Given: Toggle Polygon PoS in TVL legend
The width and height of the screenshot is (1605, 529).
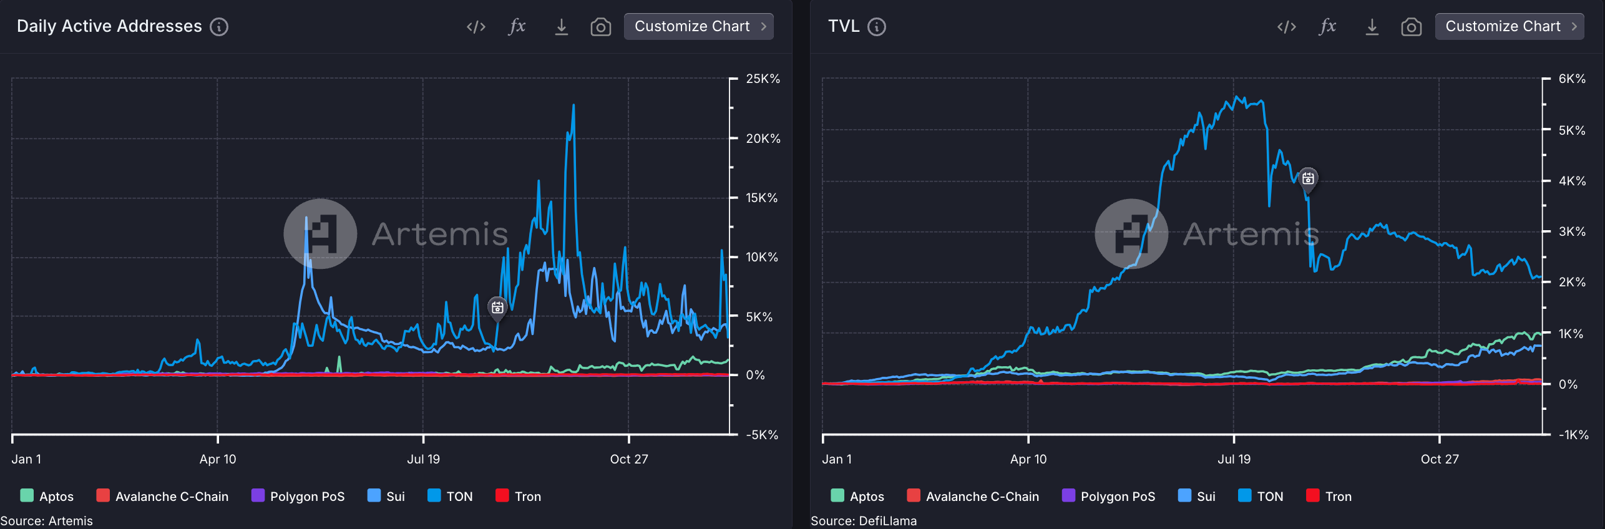Looking at the screenshot, I should click(x=1108, y=496).
